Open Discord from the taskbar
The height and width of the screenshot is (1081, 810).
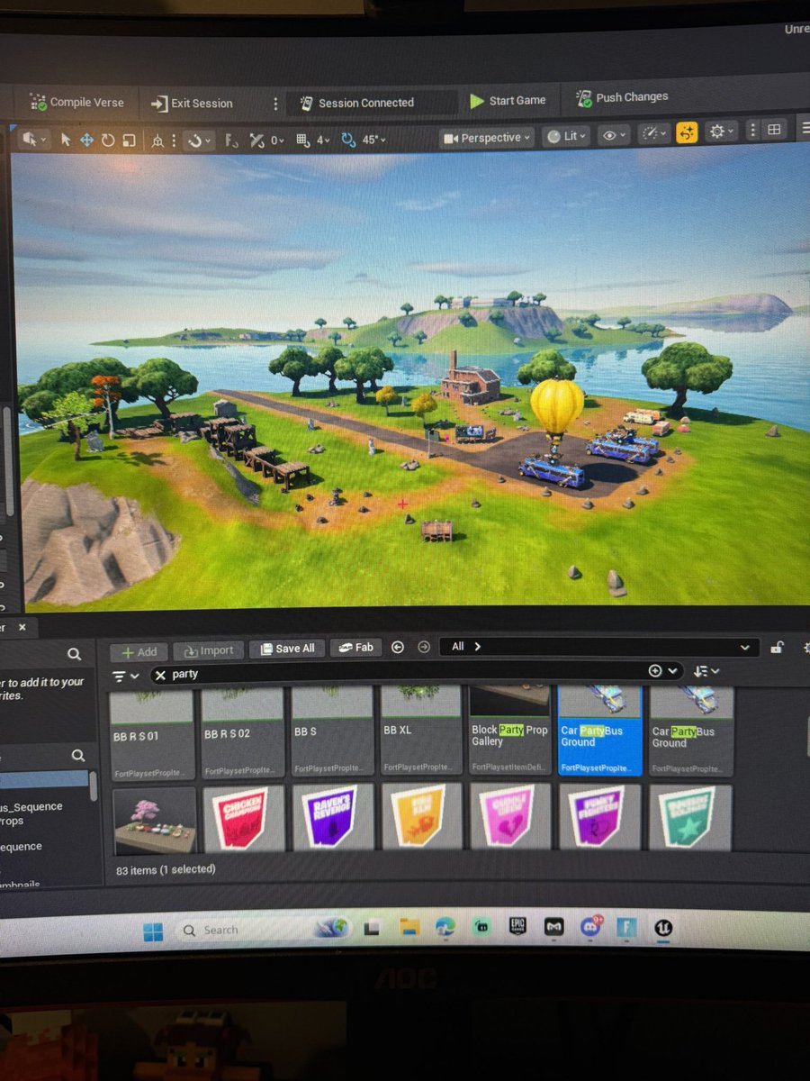coord(591,926)
